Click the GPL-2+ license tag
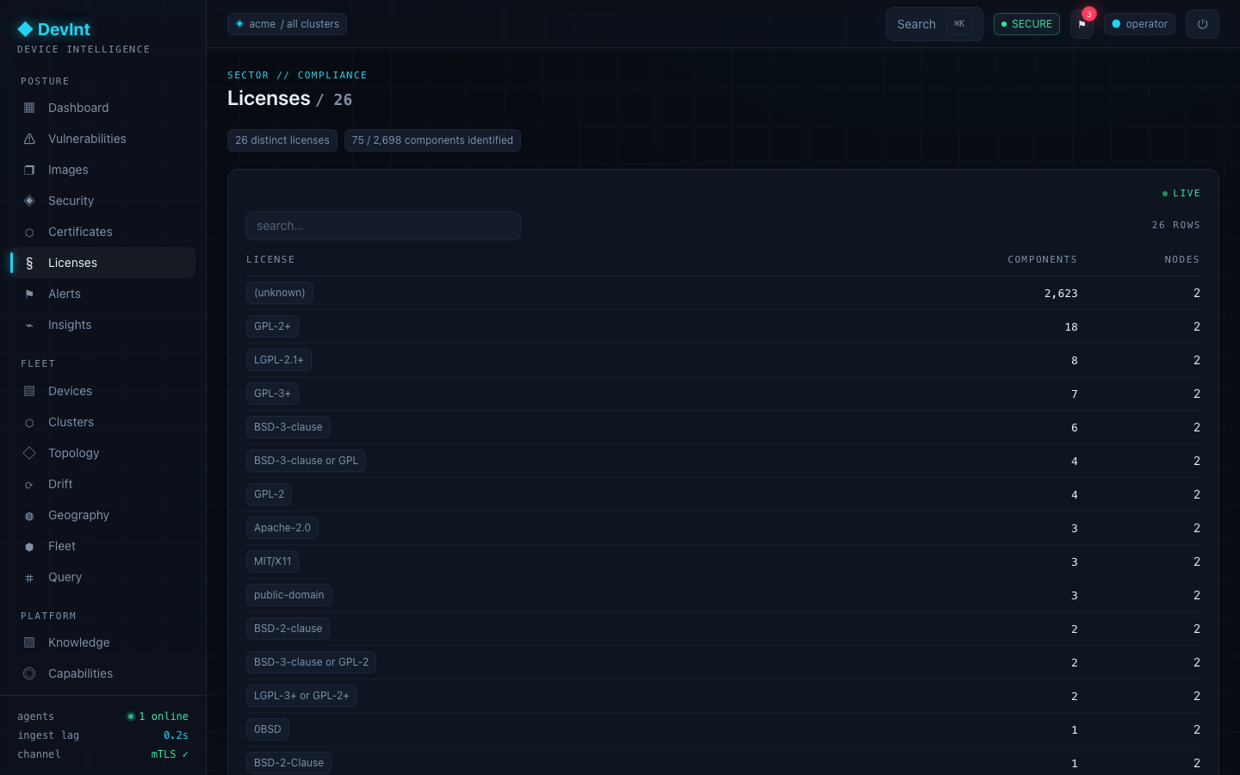 (272, 326)
